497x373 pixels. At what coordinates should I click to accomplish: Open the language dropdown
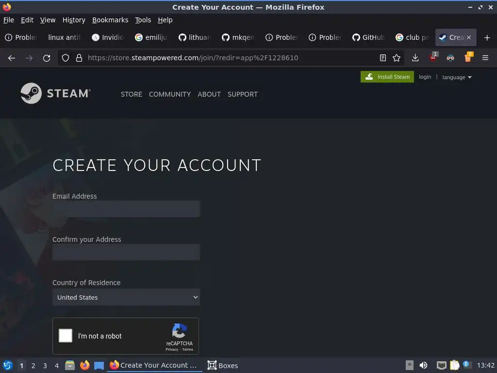[457, 77]
